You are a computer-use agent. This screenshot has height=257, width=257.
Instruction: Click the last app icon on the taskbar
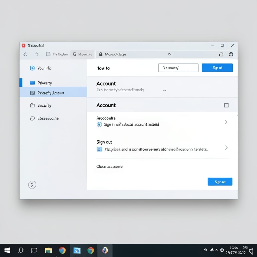(105, 250)
